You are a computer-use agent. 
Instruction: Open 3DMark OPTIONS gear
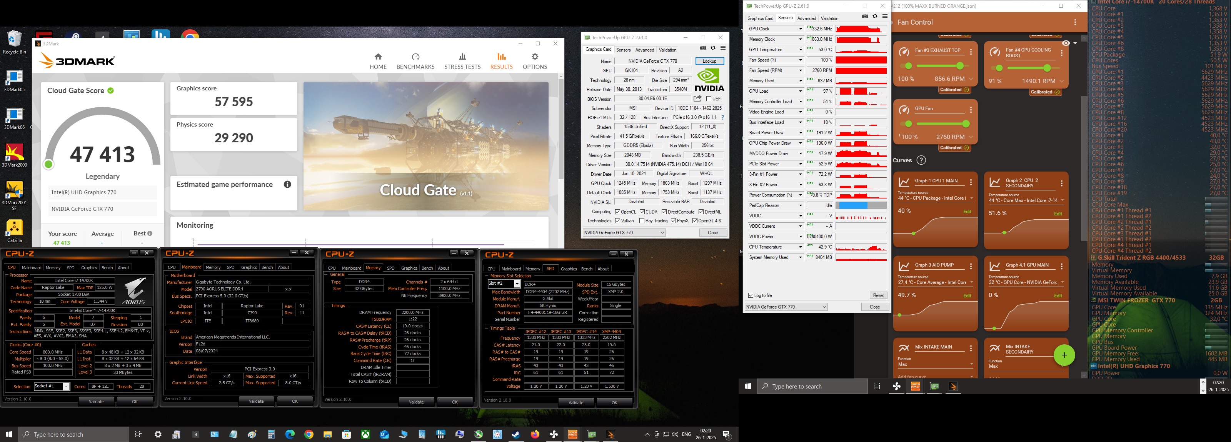(x=534, y=62)
